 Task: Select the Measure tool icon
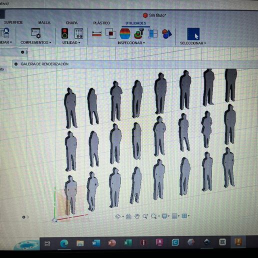pos(96,33)
